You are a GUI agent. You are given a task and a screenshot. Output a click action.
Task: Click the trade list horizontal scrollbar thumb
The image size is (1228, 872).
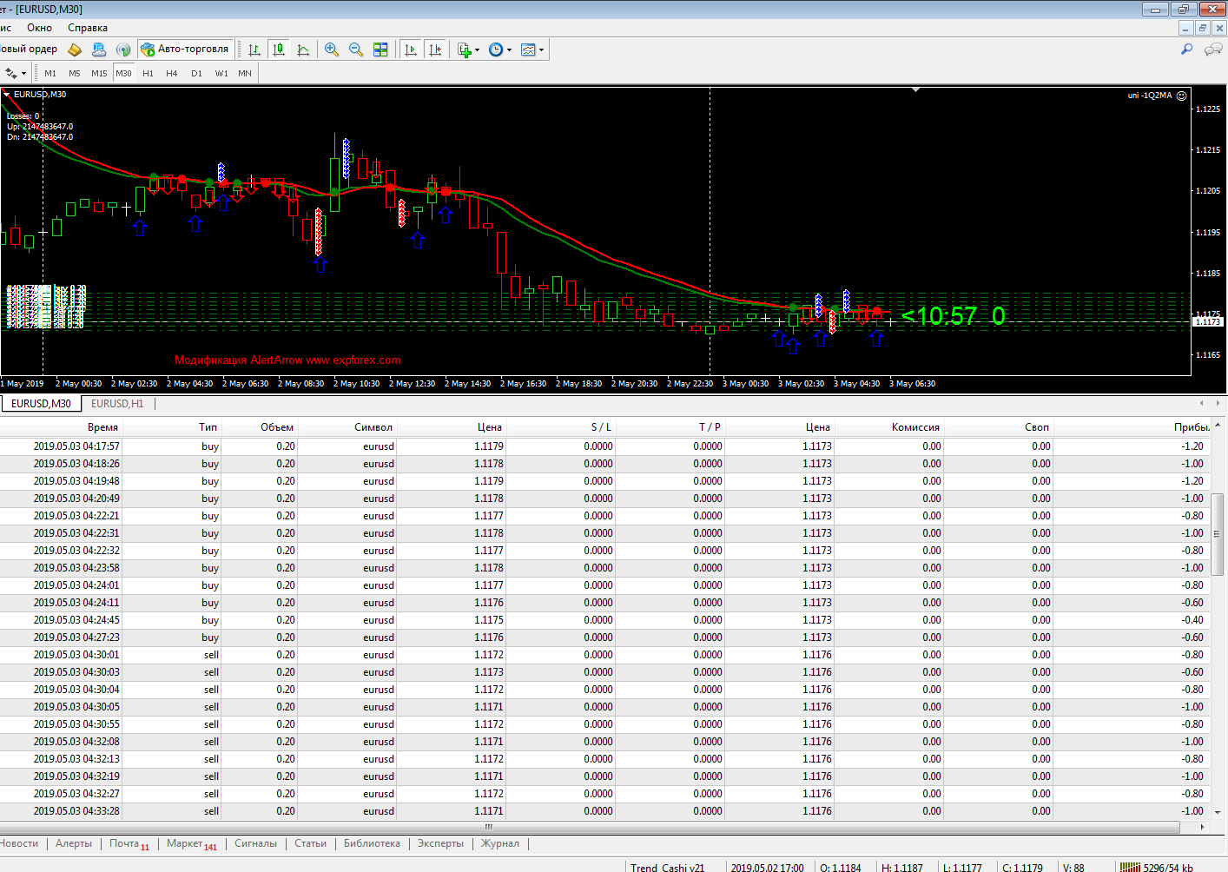click(488, 827)
